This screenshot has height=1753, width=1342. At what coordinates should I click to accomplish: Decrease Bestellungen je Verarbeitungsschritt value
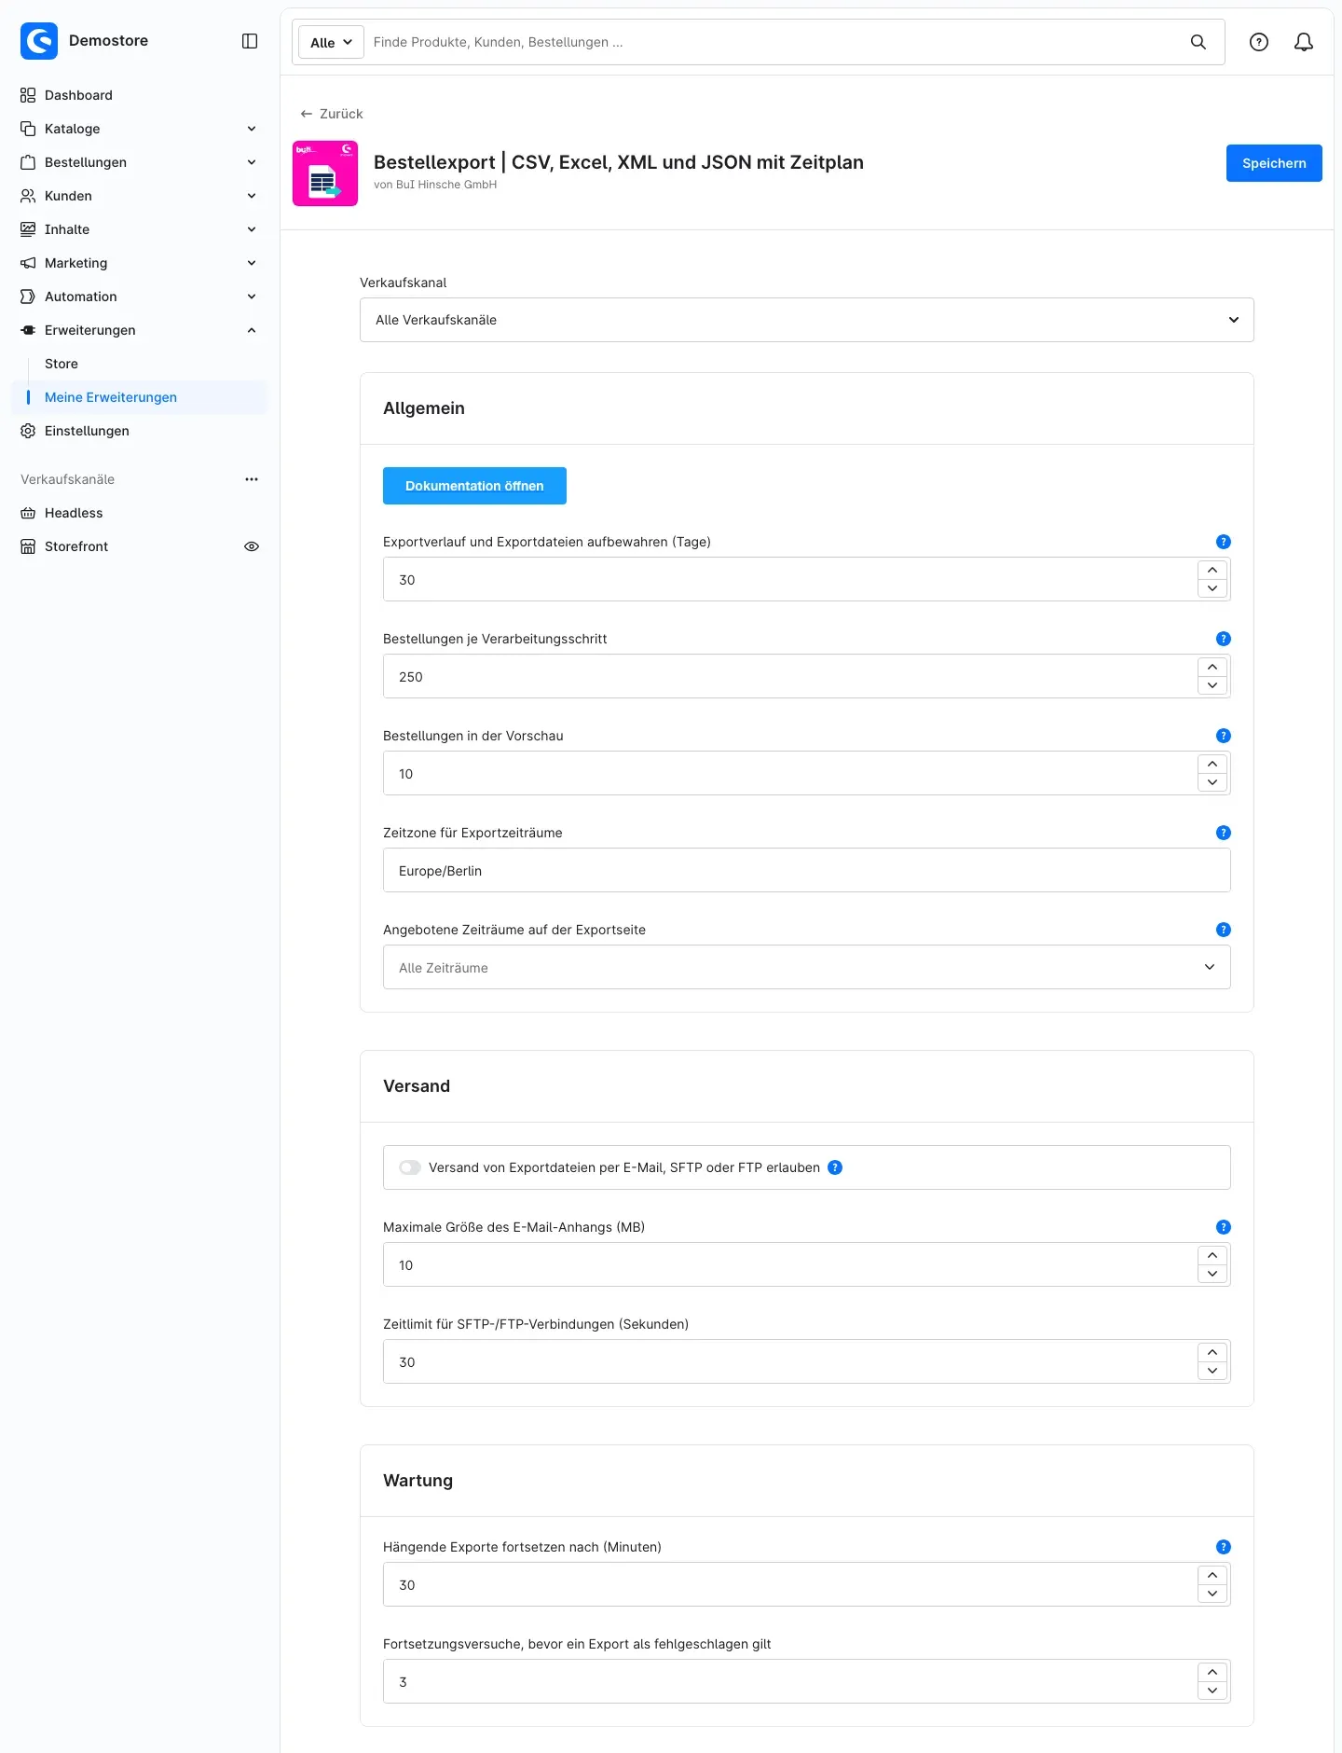pos(1212,685)
